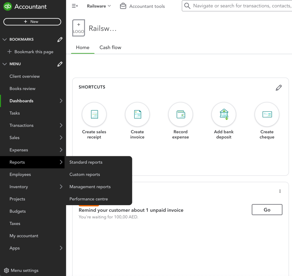Open the Railsware company switcher dropdown

tap(99, 6)
